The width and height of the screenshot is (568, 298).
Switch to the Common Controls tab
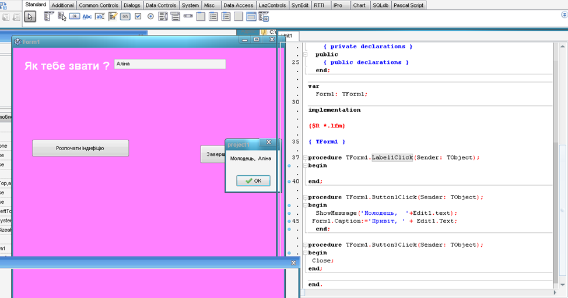tap(99, 5)
